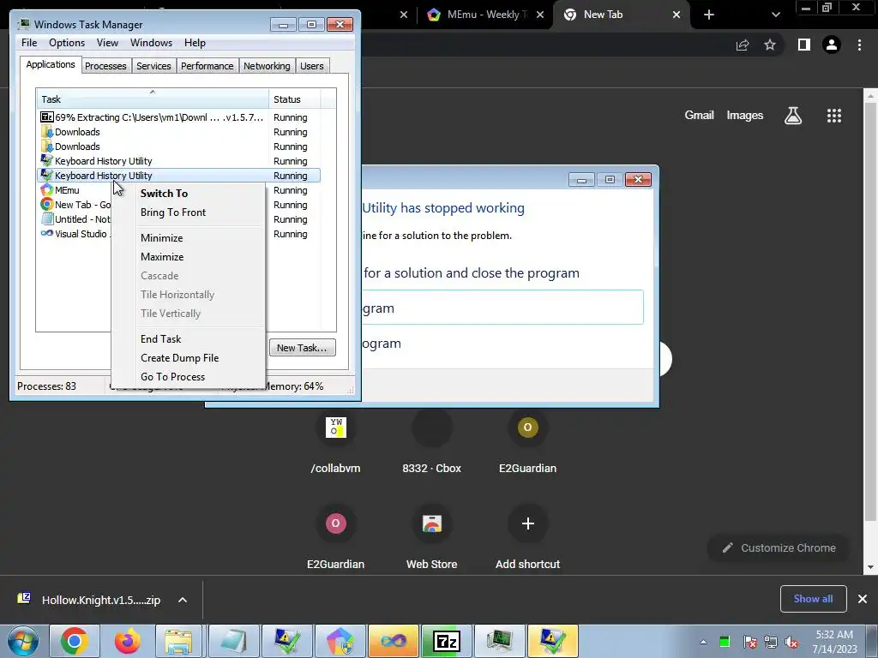Close the downloads bar
The width and height of the screenshot is (878, 658).
[863, 599]
